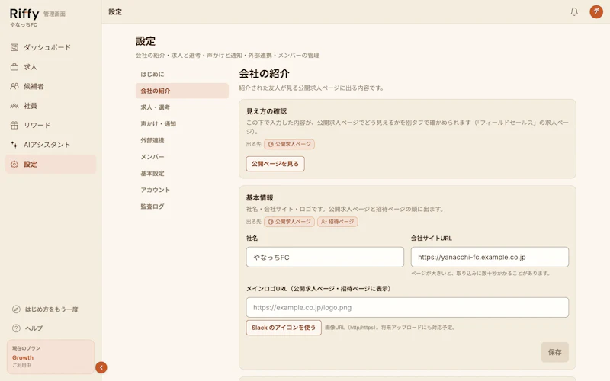Viewport: 610px width, 381px height.
Task: Click the ダッシュボード sidebar icon
Action: tap(14, 47)
